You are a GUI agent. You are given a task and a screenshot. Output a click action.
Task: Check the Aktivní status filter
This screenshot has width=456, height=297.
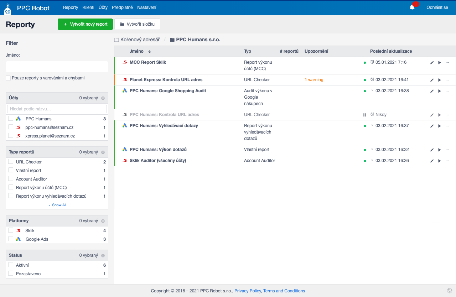tap(11, 265)
